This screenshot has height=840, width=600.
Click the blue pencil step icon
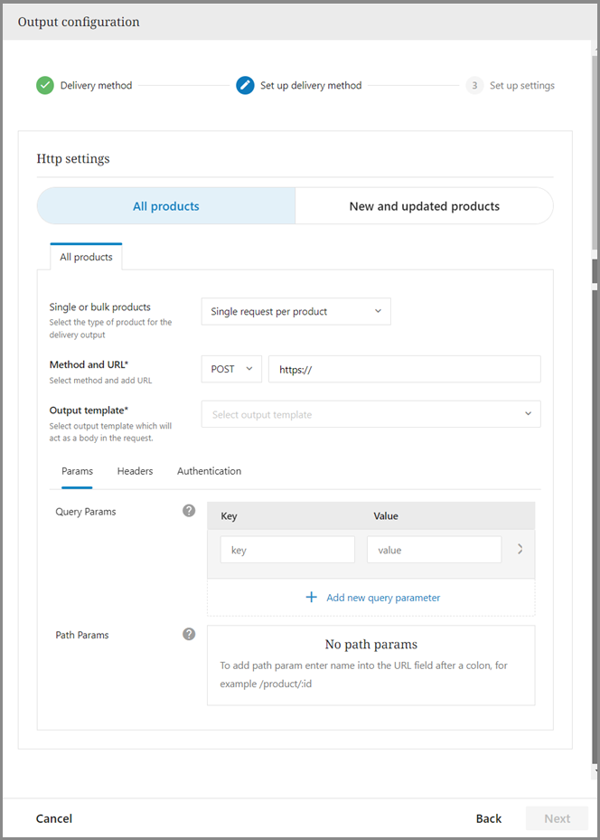click(245, 86)
